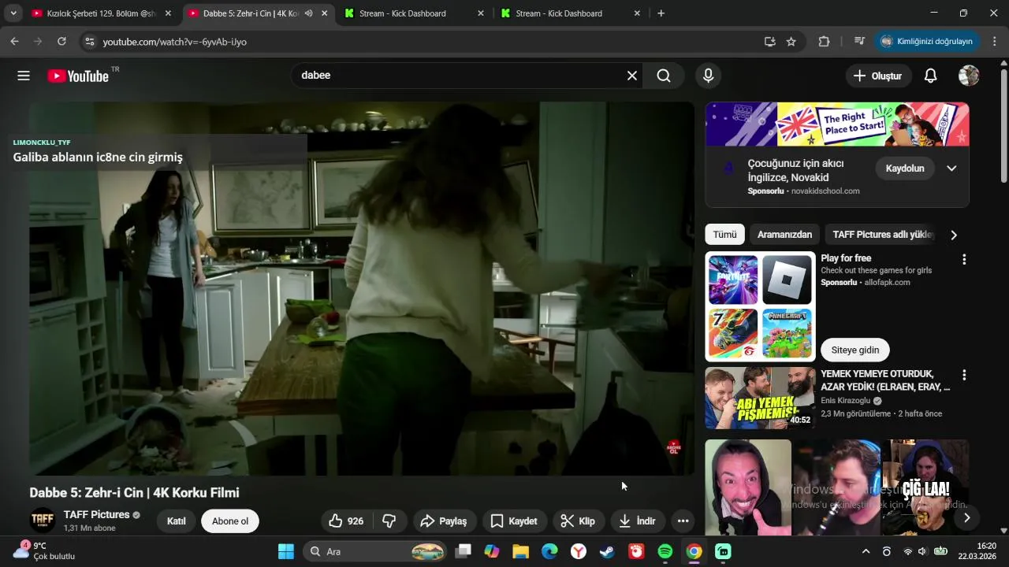Open the media controls icon in toolbar
1009x567 pixels.
(x=859, y=41)
